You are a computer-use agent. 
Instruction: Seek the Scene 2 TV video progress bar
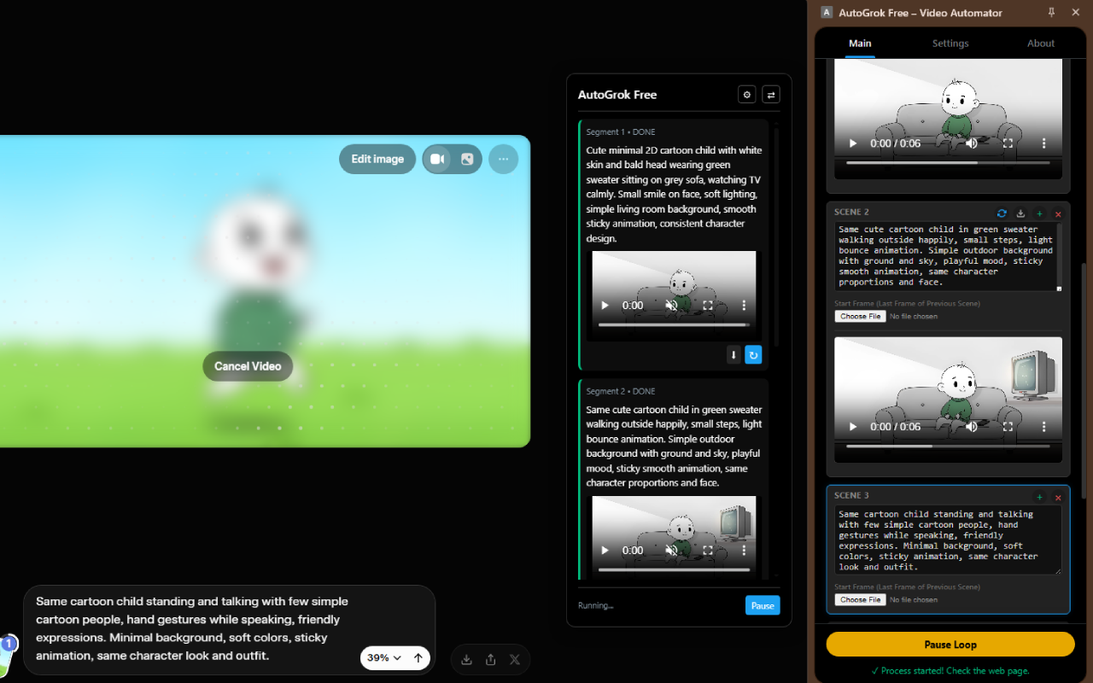pos(948,446)
